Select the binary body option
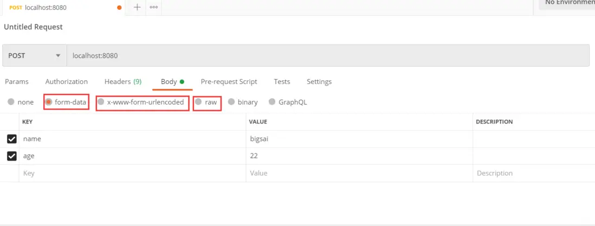Viewport: 595px width, 226px height. click(232, 102)
